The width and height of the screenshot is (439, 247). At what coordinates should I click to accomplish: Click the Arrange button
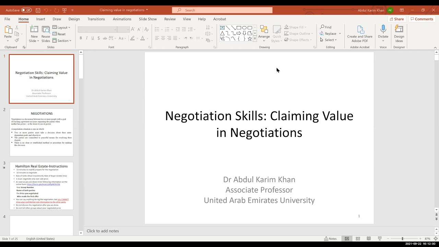(x=264, y=33)
